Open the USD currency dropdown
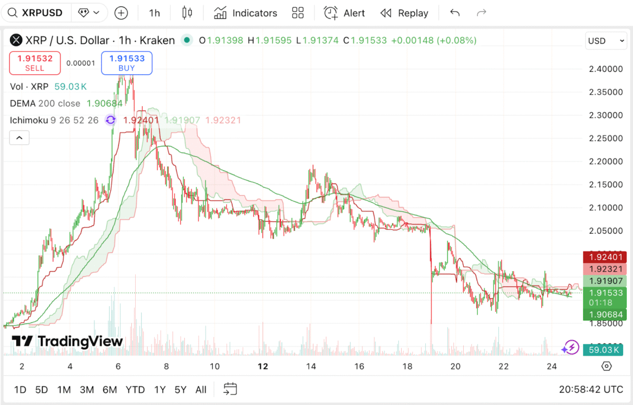Screen dimensions: 633x405 [x=606, y=41]
